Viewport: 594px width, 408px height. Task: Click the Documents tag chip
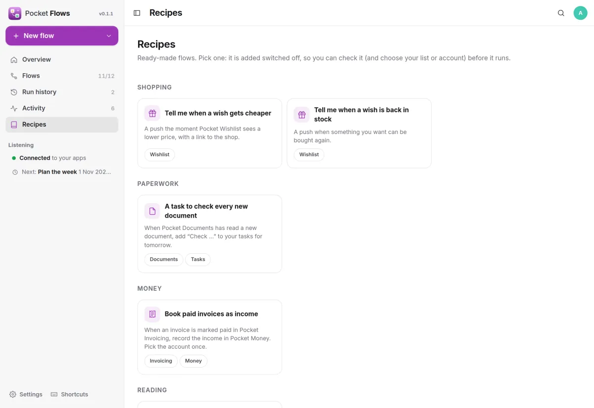(164, 260)
